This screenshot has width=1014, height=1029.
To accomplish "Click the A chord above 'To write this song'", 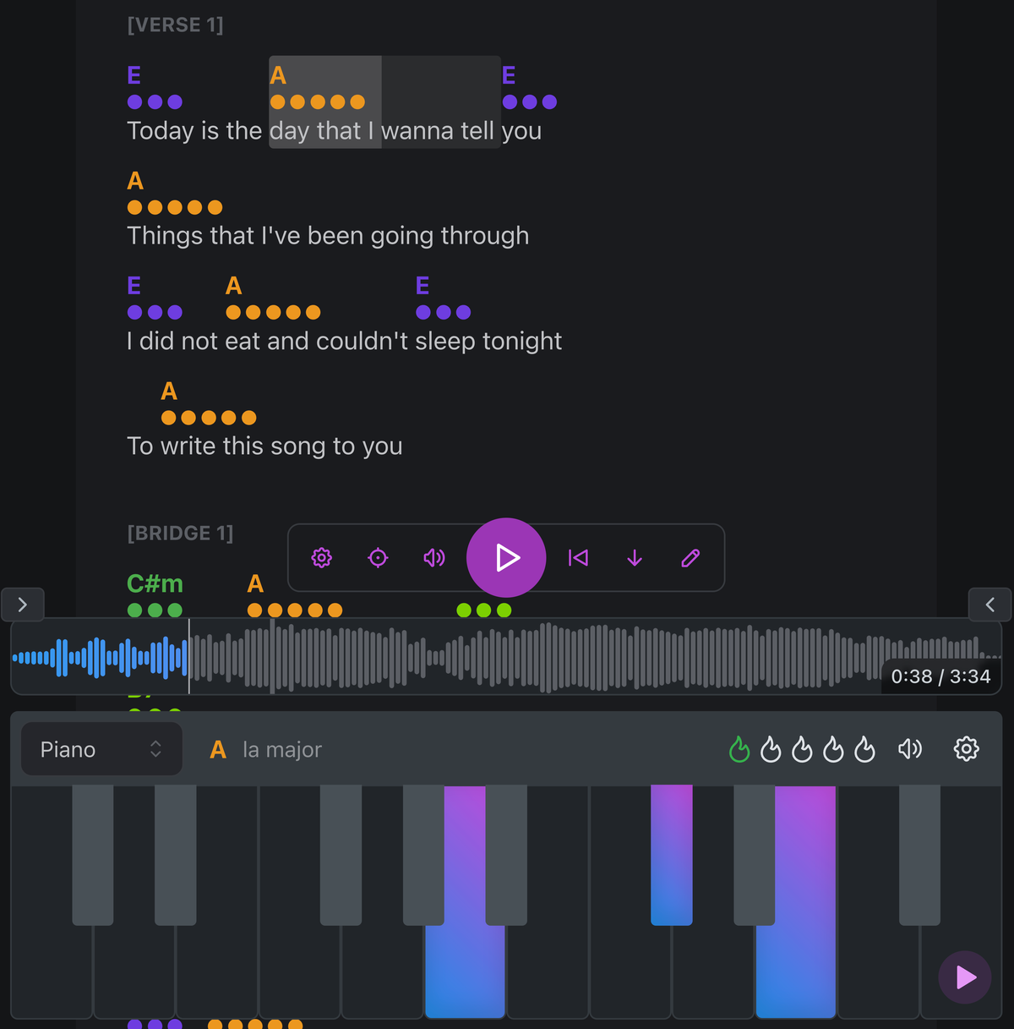I will click(x=168, y=391).
